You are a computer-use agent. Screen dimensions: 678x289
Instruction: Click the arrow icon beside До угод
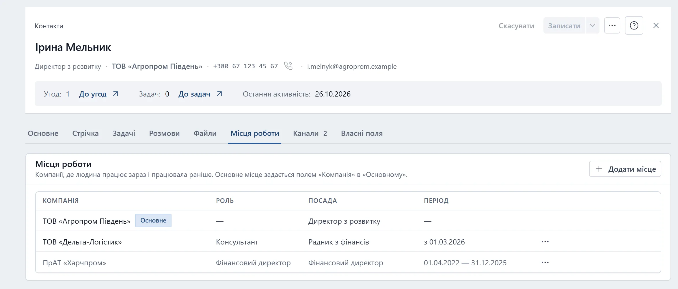(x=116, y=94)
